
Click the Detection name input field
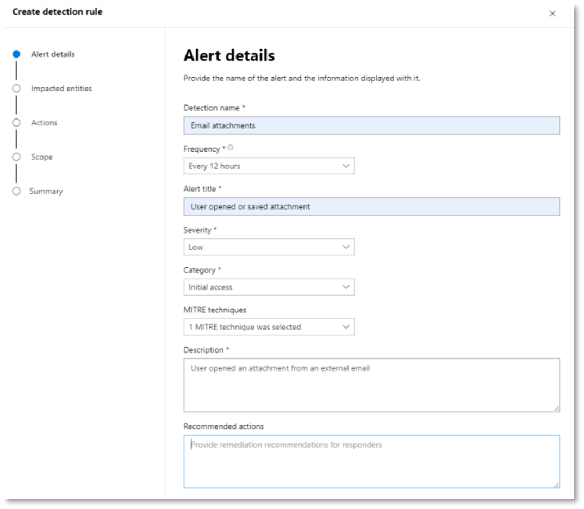pyautogui.click(x=372, y=125)
